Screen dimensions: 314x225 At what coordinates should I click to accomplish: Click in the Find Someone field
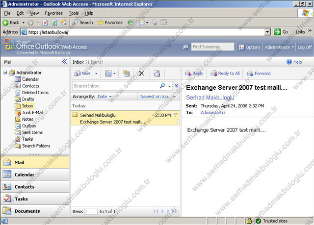[212, 47]
